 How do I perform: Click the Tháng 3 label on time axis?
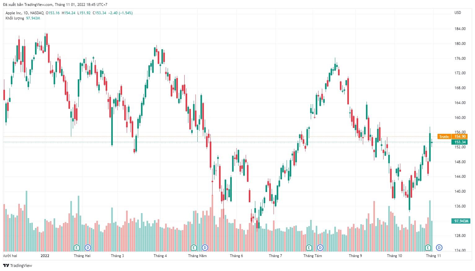pos(117,256)
